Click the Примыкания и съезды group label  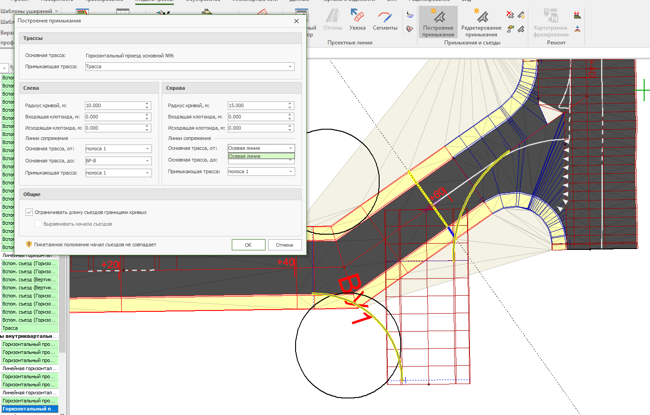pyautogui.click(x=472, y=43)
